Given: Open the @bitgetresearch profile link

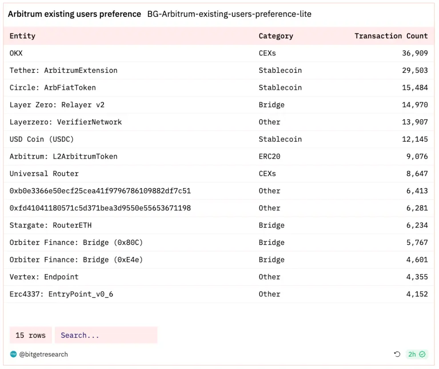Looking at the screenshot, I should (44, 354).
